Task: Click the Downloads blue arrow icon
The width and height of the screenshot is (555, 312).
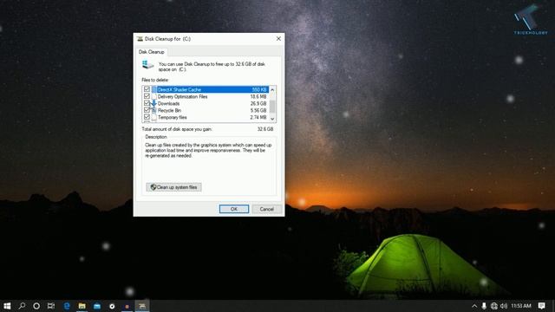Action: coord(154,103)
